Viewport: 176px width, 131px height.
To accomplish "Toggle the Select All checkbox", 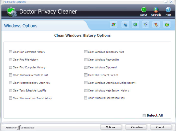I will coord(144,115).
